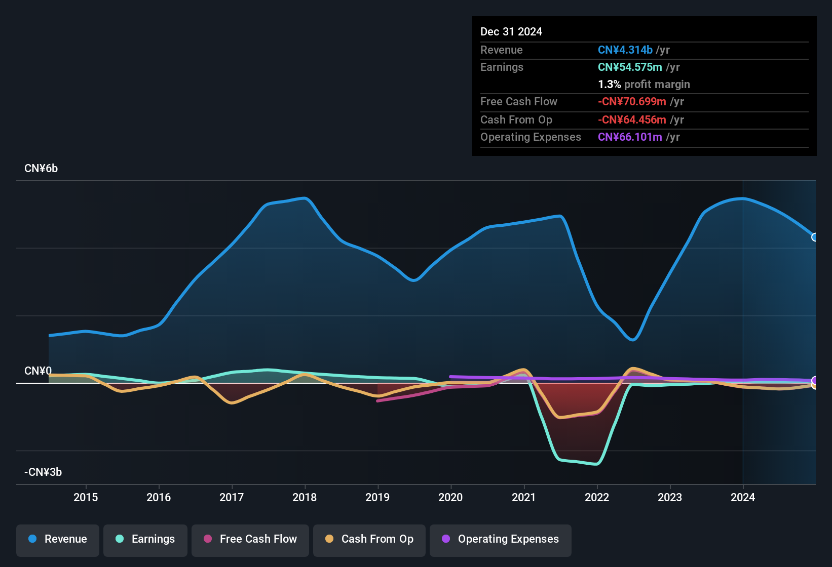Screen dimensions: 832x567
Task: Toggle the Revenue series visibility
Action: (x=57, y=539)
